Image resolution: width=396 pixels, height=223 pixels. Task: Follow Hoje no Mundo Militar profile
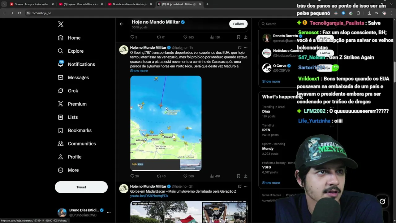tap(238, 24)
